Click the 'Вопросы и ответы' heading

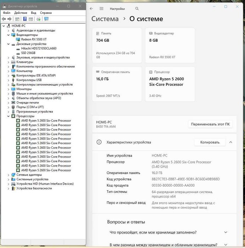pyautogui.click(x=126, y=222)
